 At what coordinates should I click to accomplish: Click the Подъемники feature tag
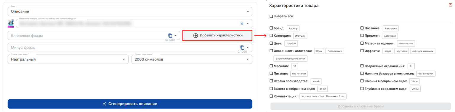pyautogui.click(x=335, y=51)
